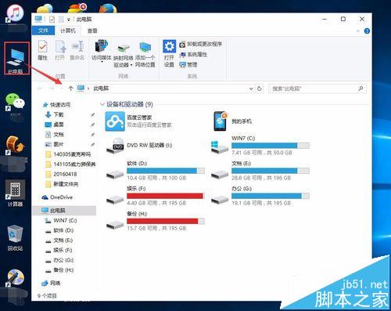Open folder 20160418 in sidebar
Viewport: 391px width, 311px height.
(61, 174)
